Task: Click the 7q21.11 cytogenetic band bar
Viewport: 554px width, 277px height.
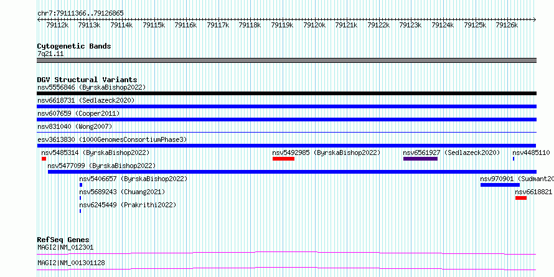Action: click(286, 60)
